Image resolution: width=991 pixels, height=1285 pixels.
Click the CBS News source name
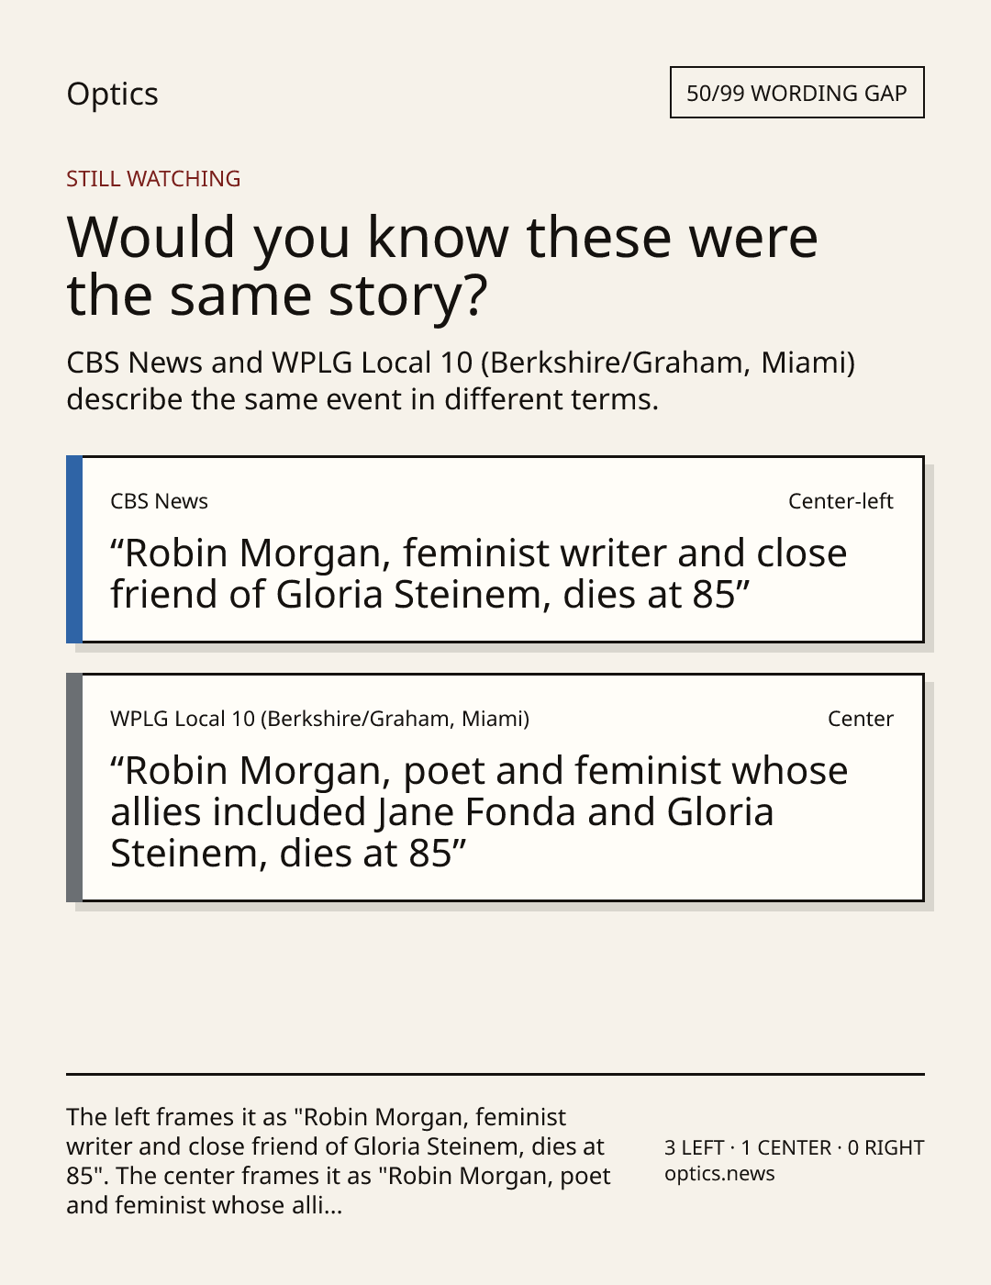(x=159, y=501)
